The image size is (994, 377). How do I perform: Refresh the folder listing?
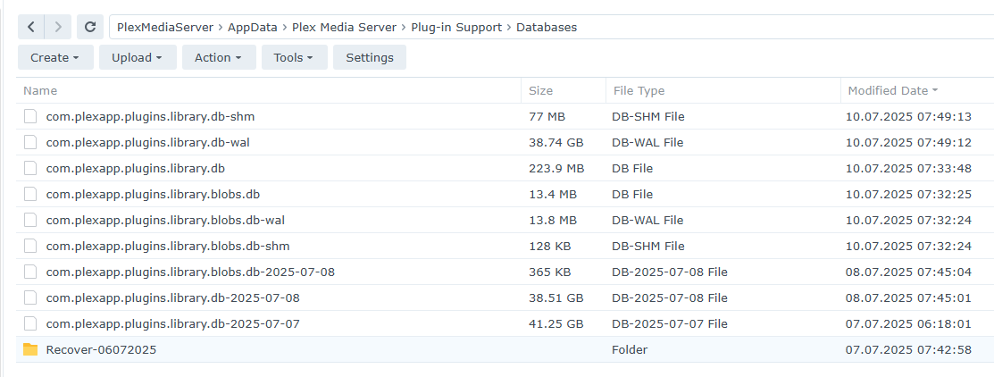click(90, 27)
